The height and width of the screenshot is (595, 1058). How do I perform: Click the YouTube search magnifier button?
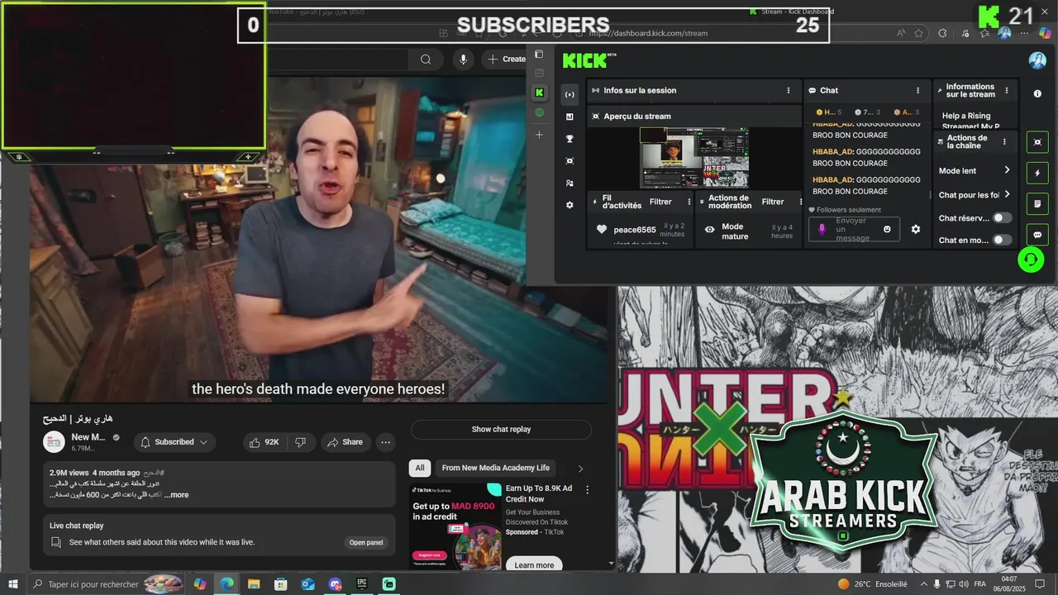click(426, 59)
